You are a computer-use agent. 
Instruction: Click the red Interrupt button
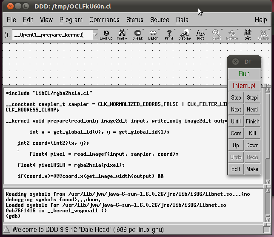(x=244, y=86)
